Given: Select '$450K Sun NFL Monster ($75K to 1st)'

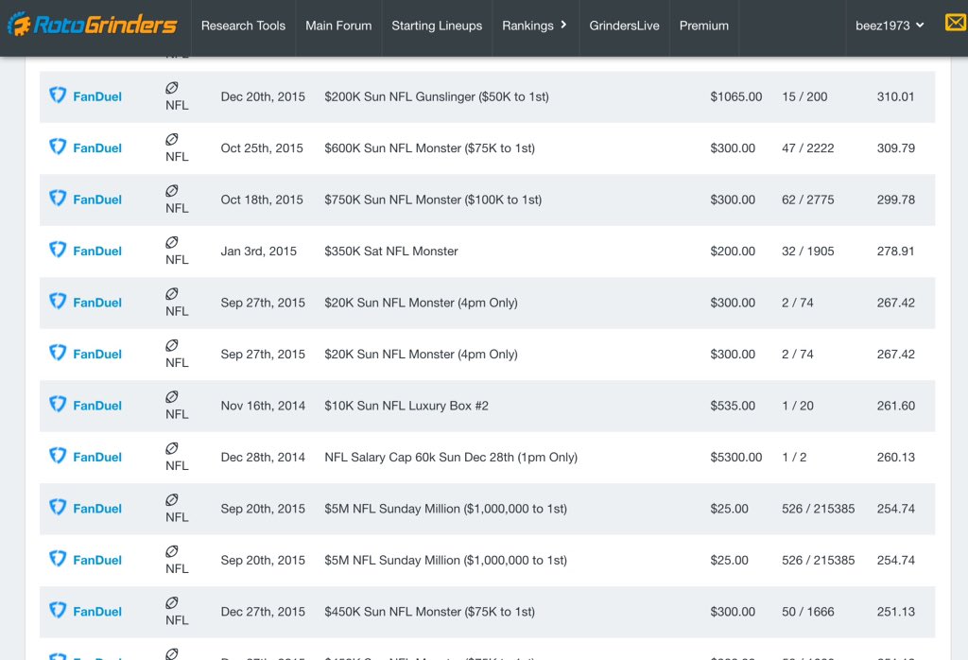Looking at the screenshot, I should (430, 612).
